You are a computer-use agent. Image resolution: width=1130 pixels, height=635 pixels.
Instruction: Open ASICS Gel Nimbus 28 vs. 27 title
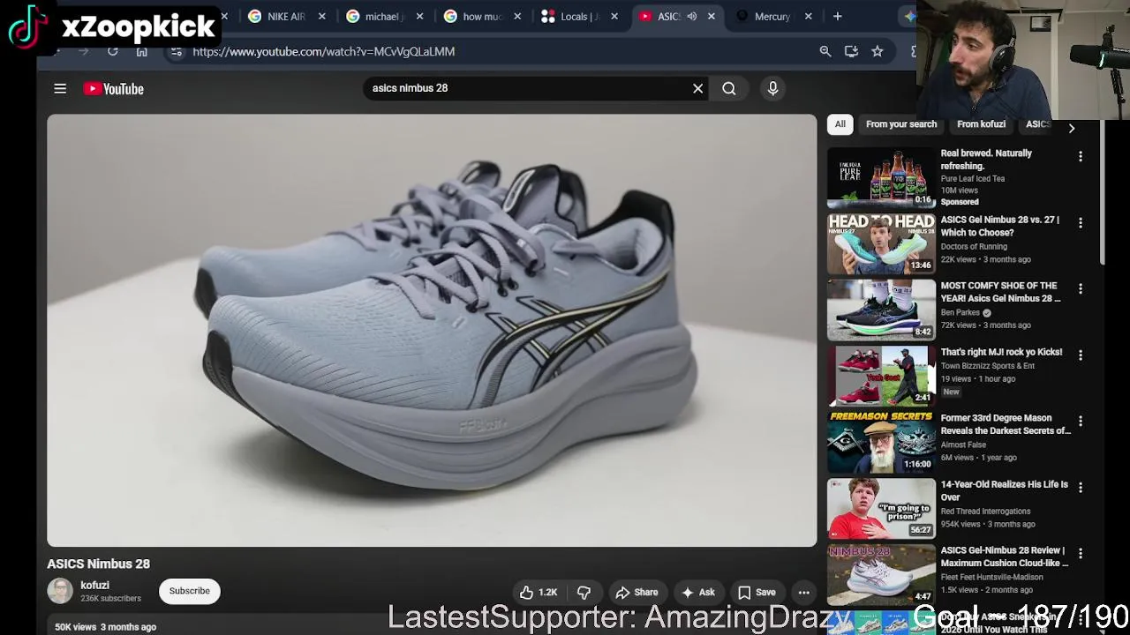click(x=1001, y=226)
